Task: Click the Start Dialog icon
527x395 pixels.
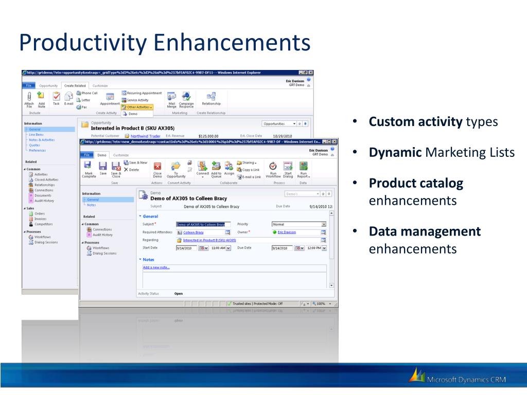Action: click(x=288, y=169)
